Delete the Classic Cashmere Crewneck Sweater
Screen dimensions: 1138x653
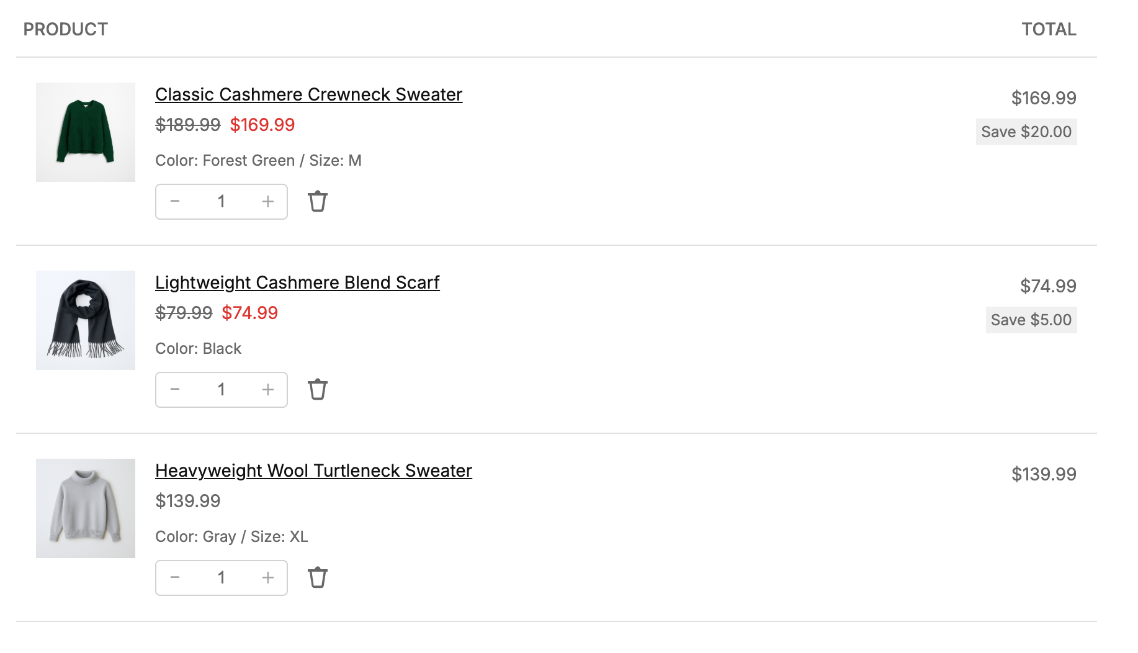coord(318,201)
